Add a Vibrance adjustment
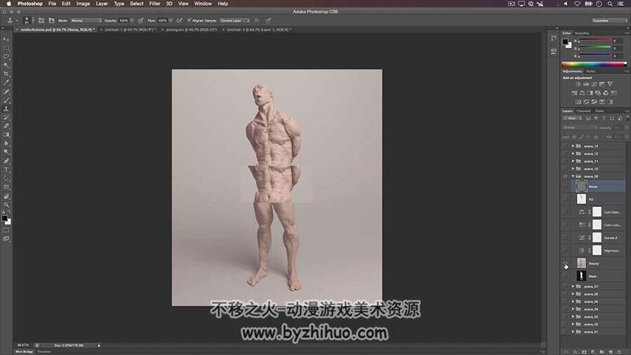This screenshot has width=631, height=355. click(x=610, y=84)
